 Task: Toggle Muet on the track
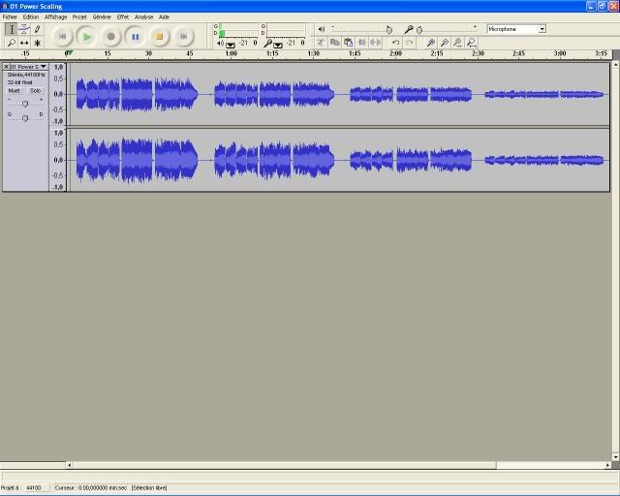click(x=15, y=90)
